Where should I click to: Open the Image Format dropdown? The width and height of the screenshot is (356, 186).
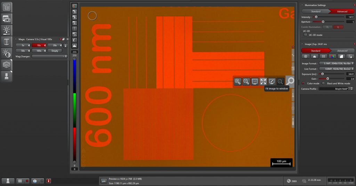pyautogui.click(x=337, y=63)
